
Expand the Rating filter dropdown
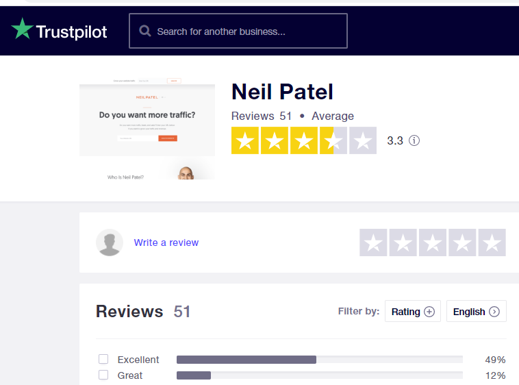(413, 311)
